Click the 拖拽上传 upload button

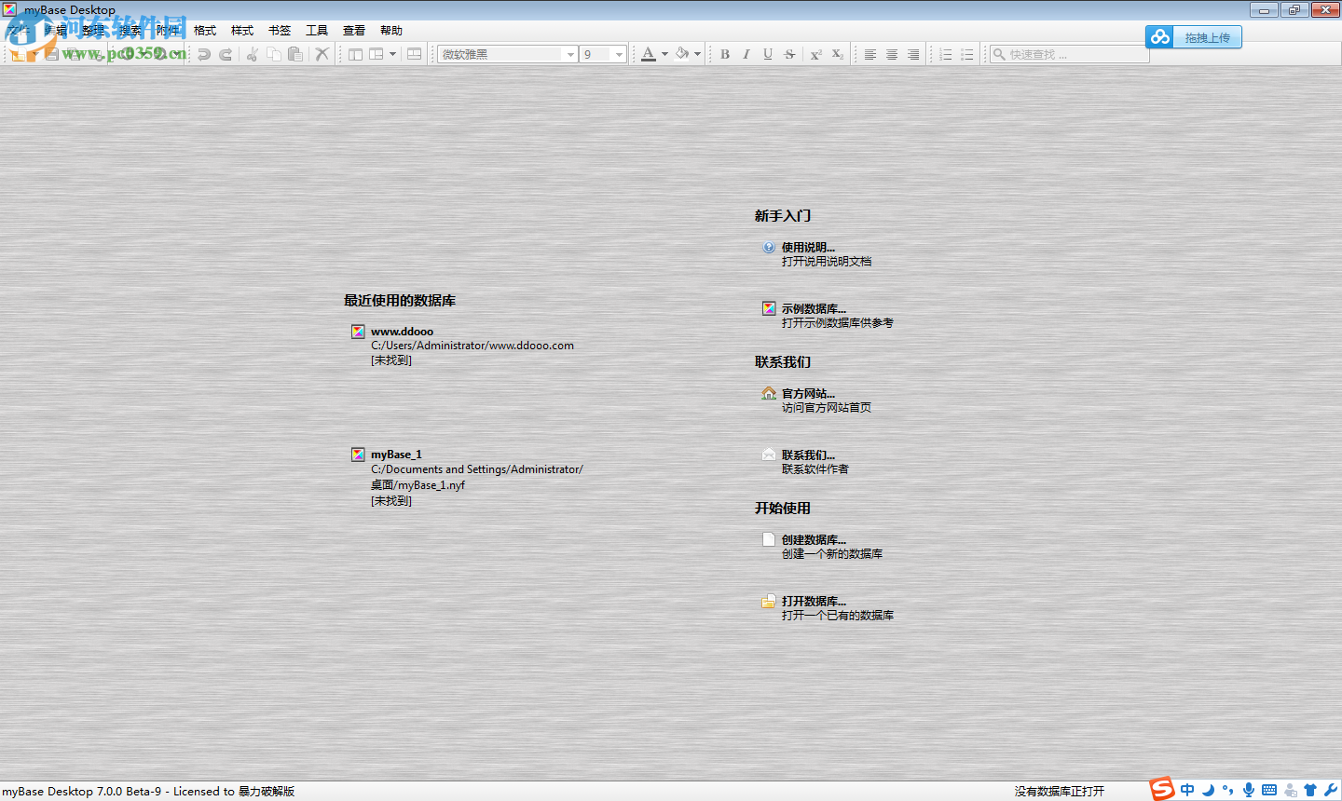pyautogui.click(x=1194, y=37)
